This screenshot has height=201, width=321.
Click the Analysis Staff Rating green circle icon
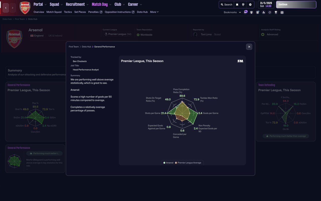tap(263, 34)
